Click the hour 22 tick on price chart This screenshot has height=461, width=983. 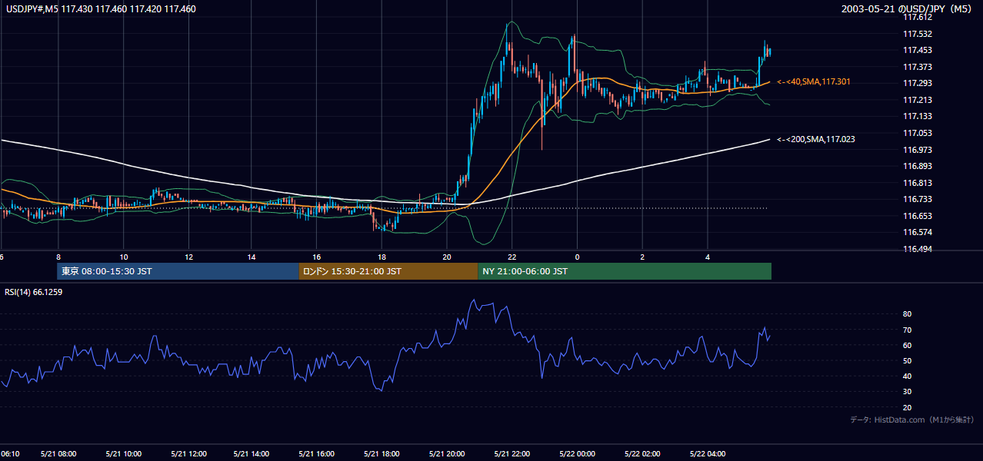tap(511, 257)
